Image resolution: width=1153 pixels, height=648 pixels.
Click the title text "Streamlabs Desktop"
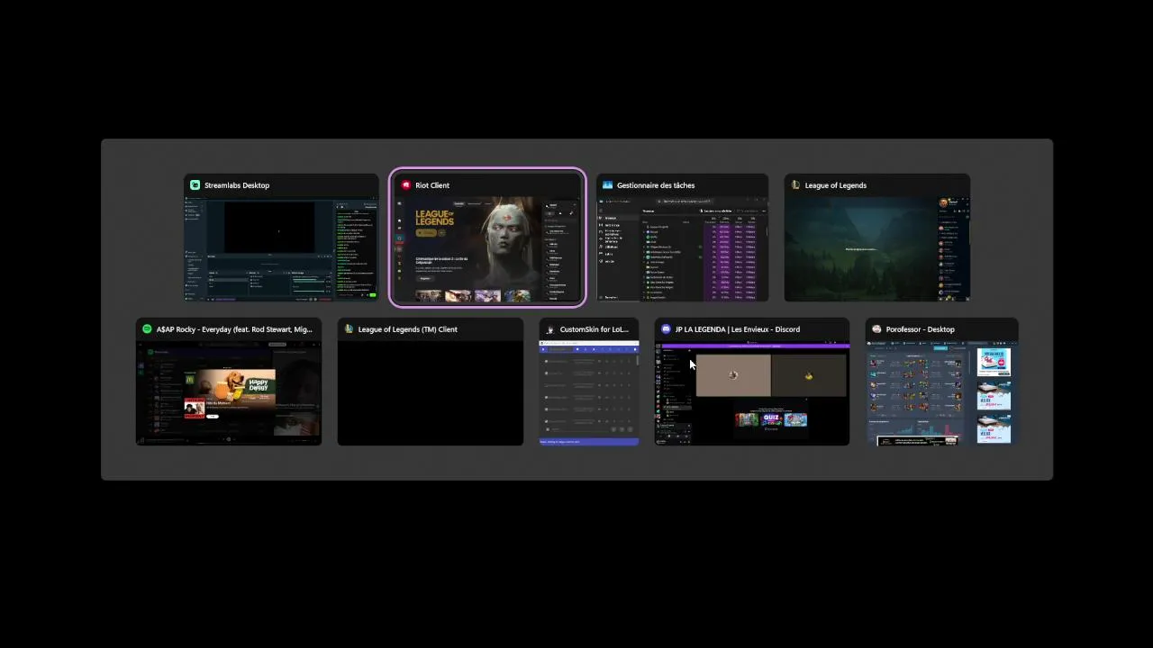pyautogui.click(x=237, y=185)
